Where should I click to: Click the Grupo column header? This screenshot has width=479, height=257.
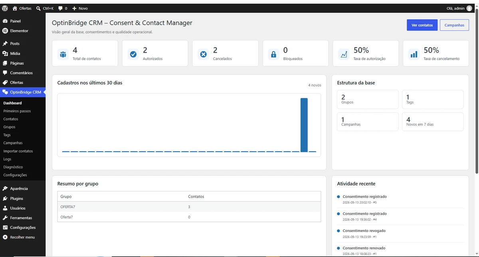click(66, 197)
